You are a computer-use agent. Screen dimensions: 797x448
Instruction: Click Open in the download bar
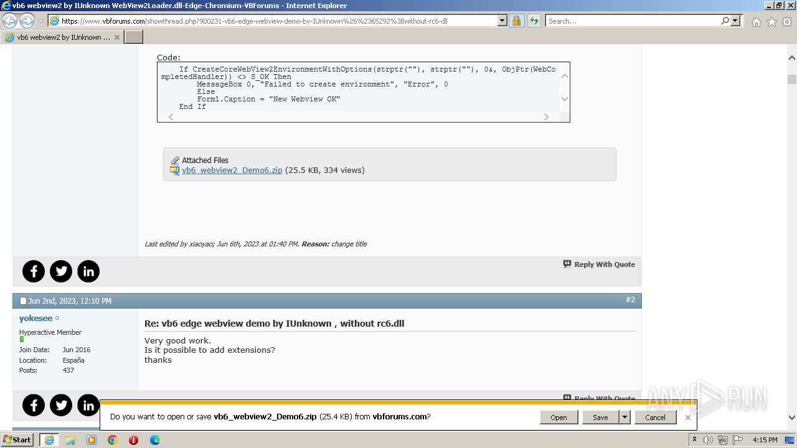[559, 418]
